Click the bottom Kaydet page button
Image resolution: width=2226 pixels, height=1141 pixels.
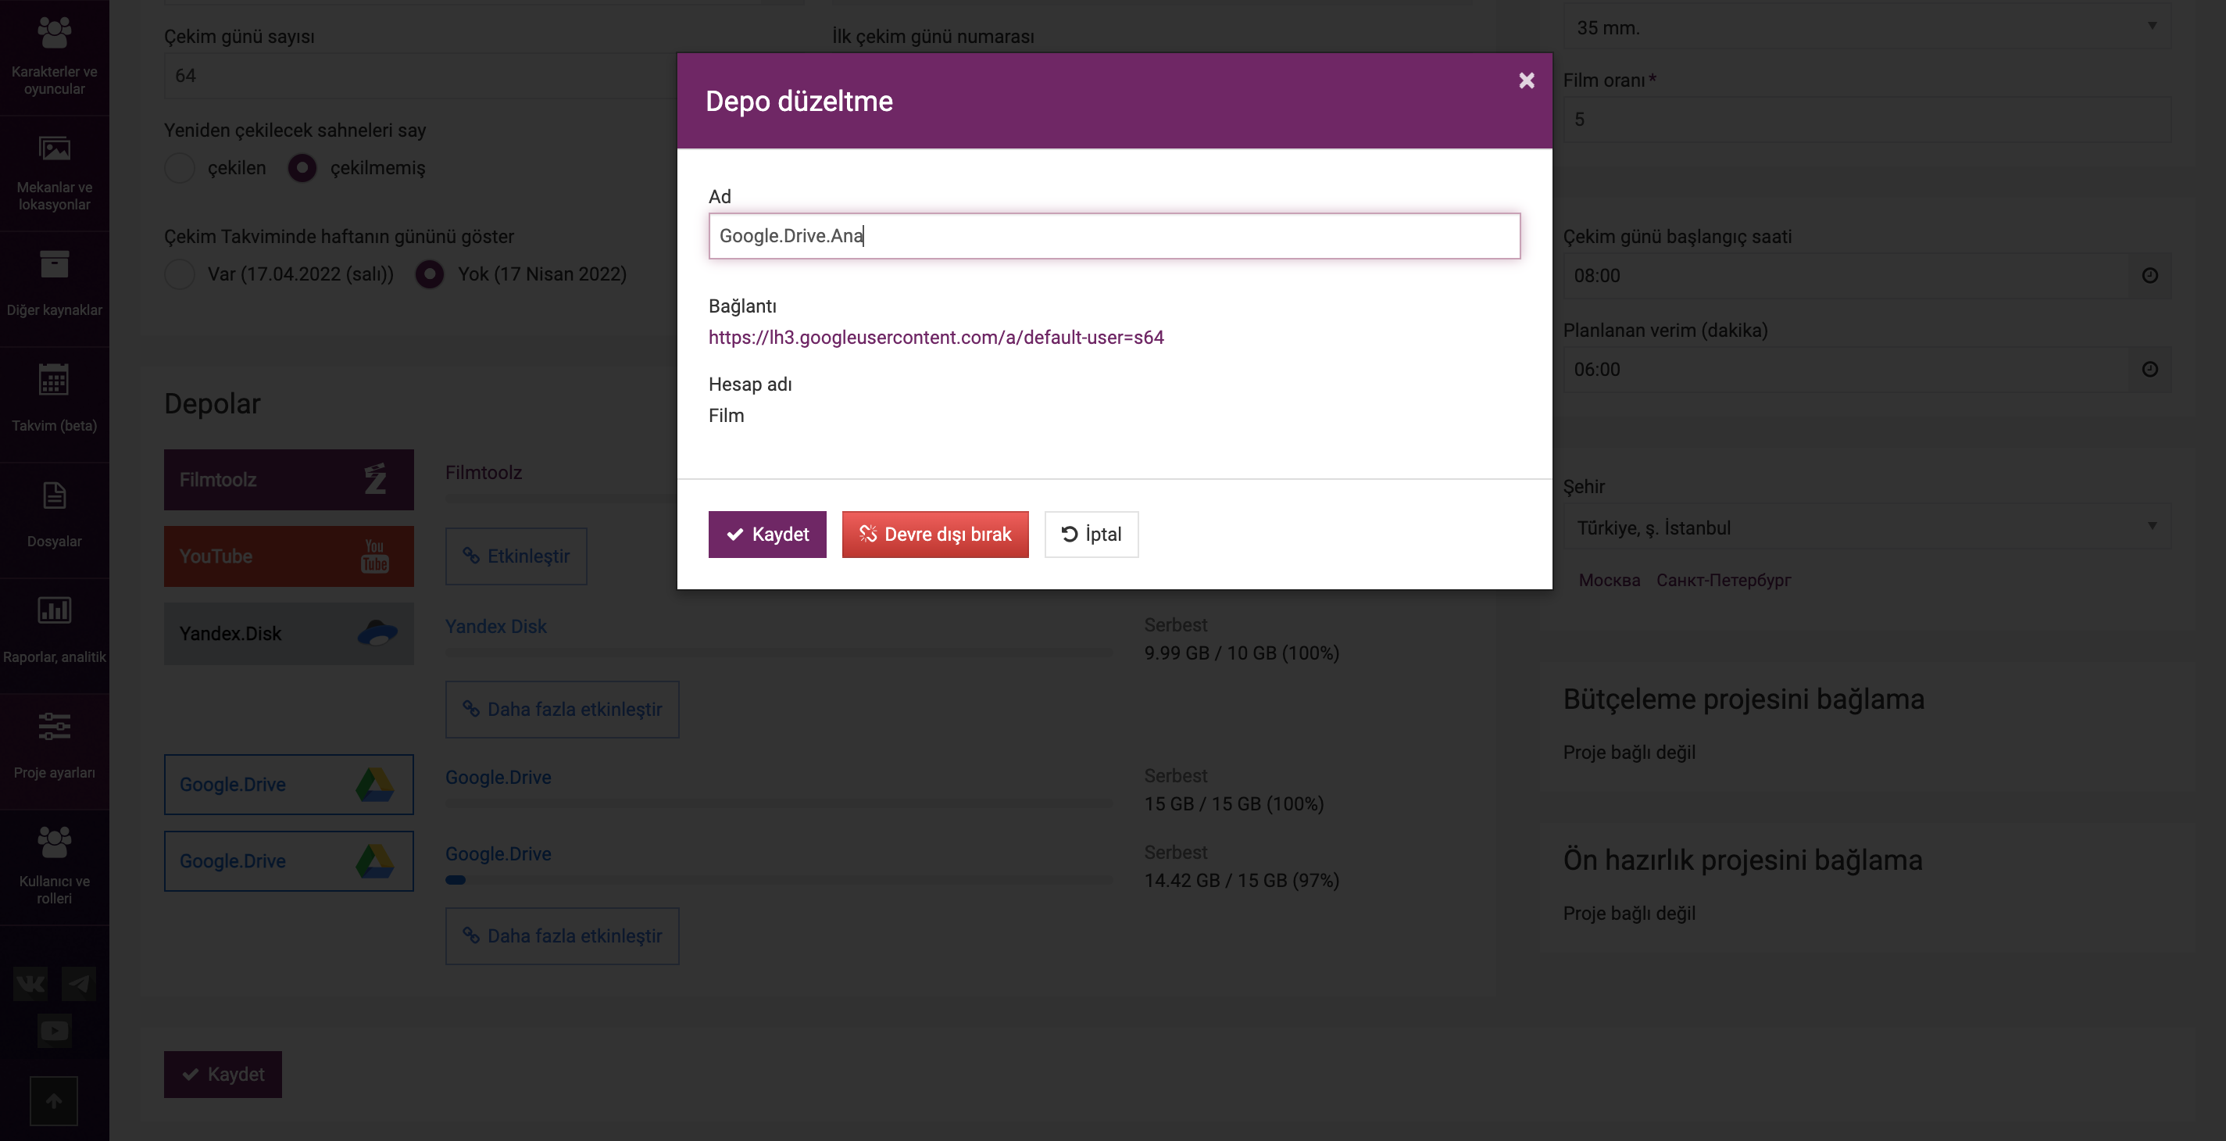223,1075
